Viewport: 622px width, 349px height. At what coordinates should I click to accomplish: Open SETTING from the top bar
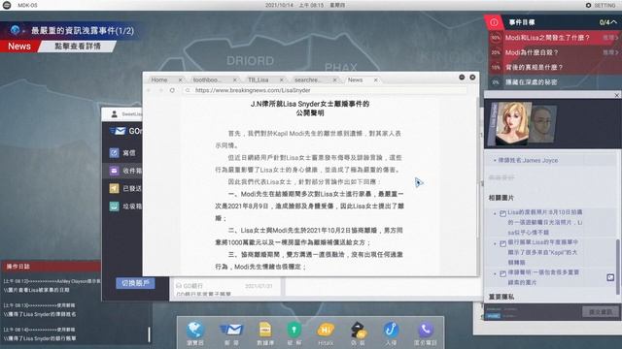coord(601,5)
